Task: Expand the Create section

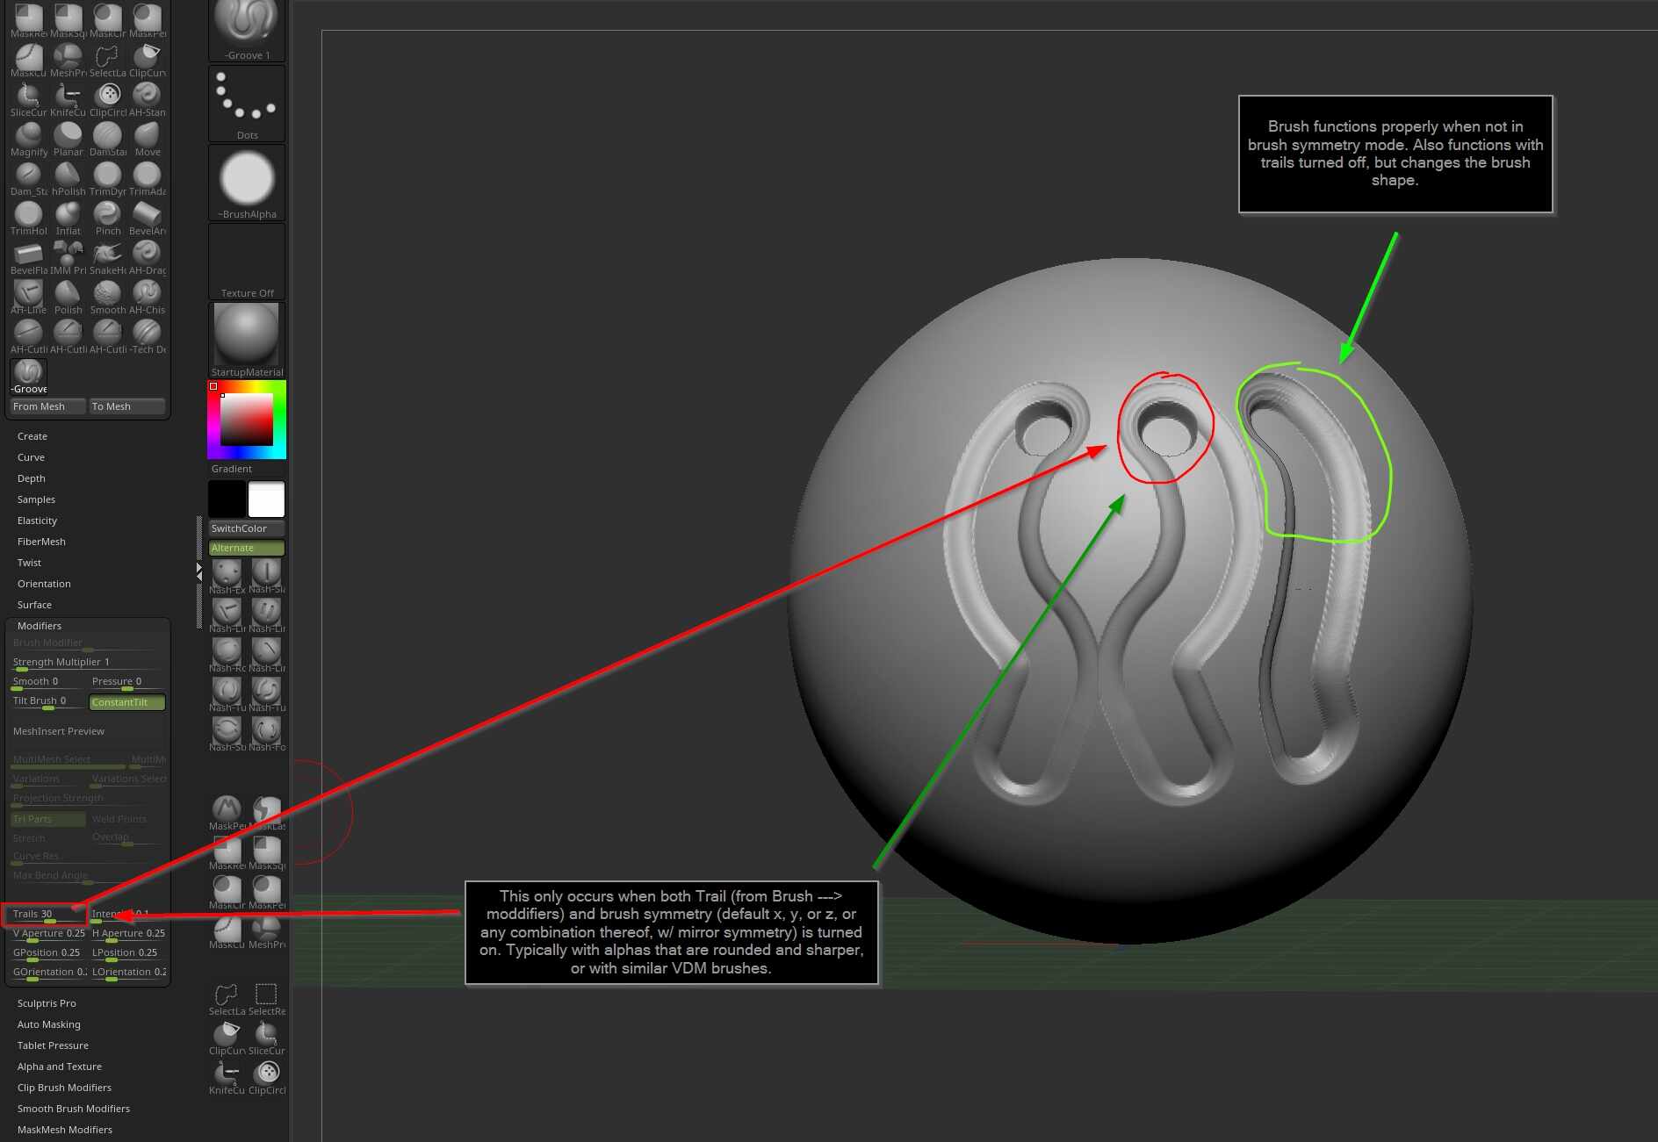Action: coord(32,436)
